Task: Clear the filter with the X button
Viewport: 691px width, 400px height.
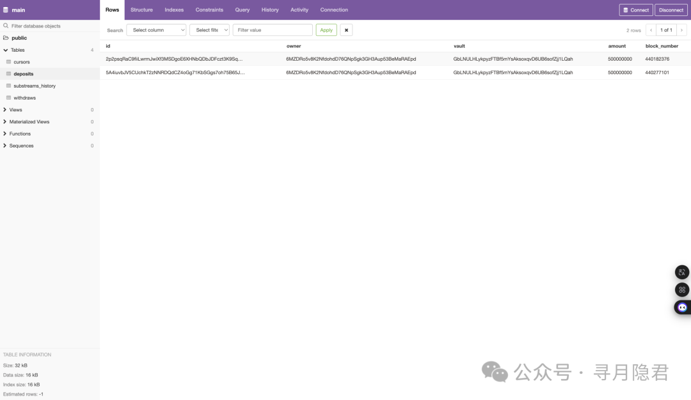Action: click(x=346, y=30)
